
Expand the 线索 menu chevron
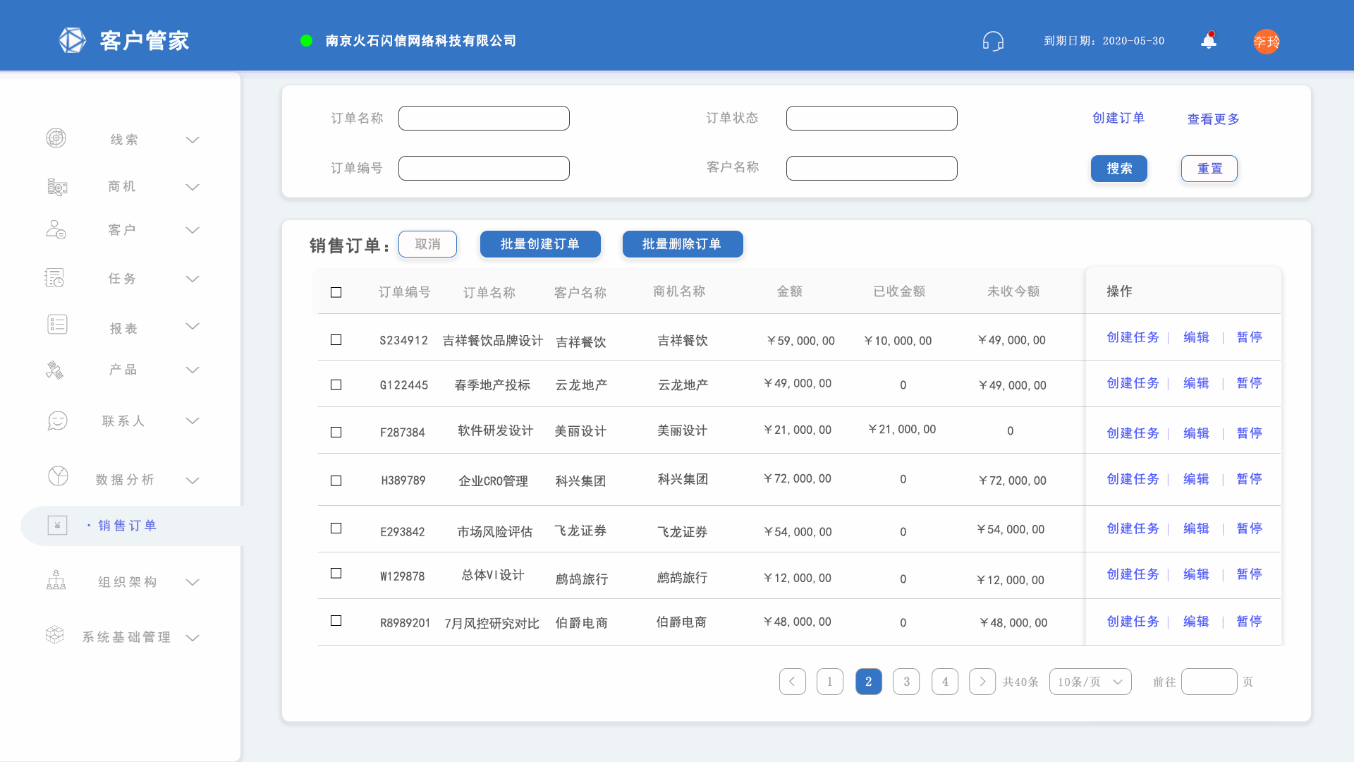[x=193, y=140]
